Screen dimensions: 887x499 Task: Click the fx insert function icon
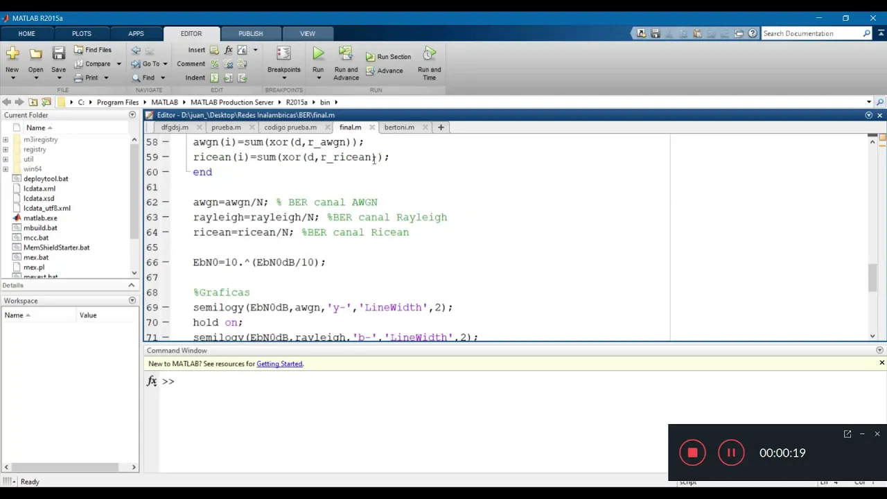pos(229,50)
